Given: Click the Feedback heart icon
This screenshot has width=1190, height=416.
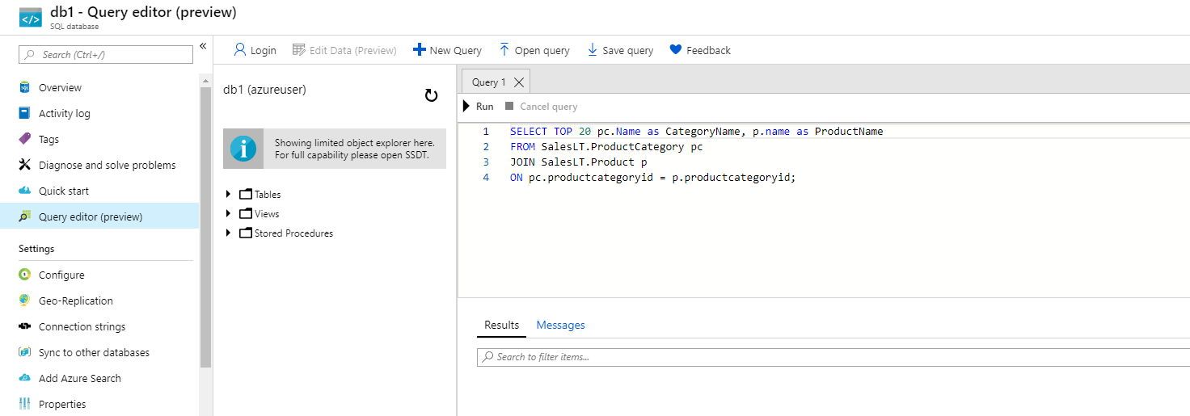Looking at the screenshot, I should pos(676,50).
